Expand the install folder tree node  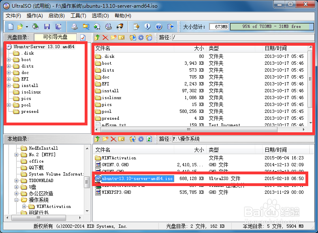[x=9, y=86]
